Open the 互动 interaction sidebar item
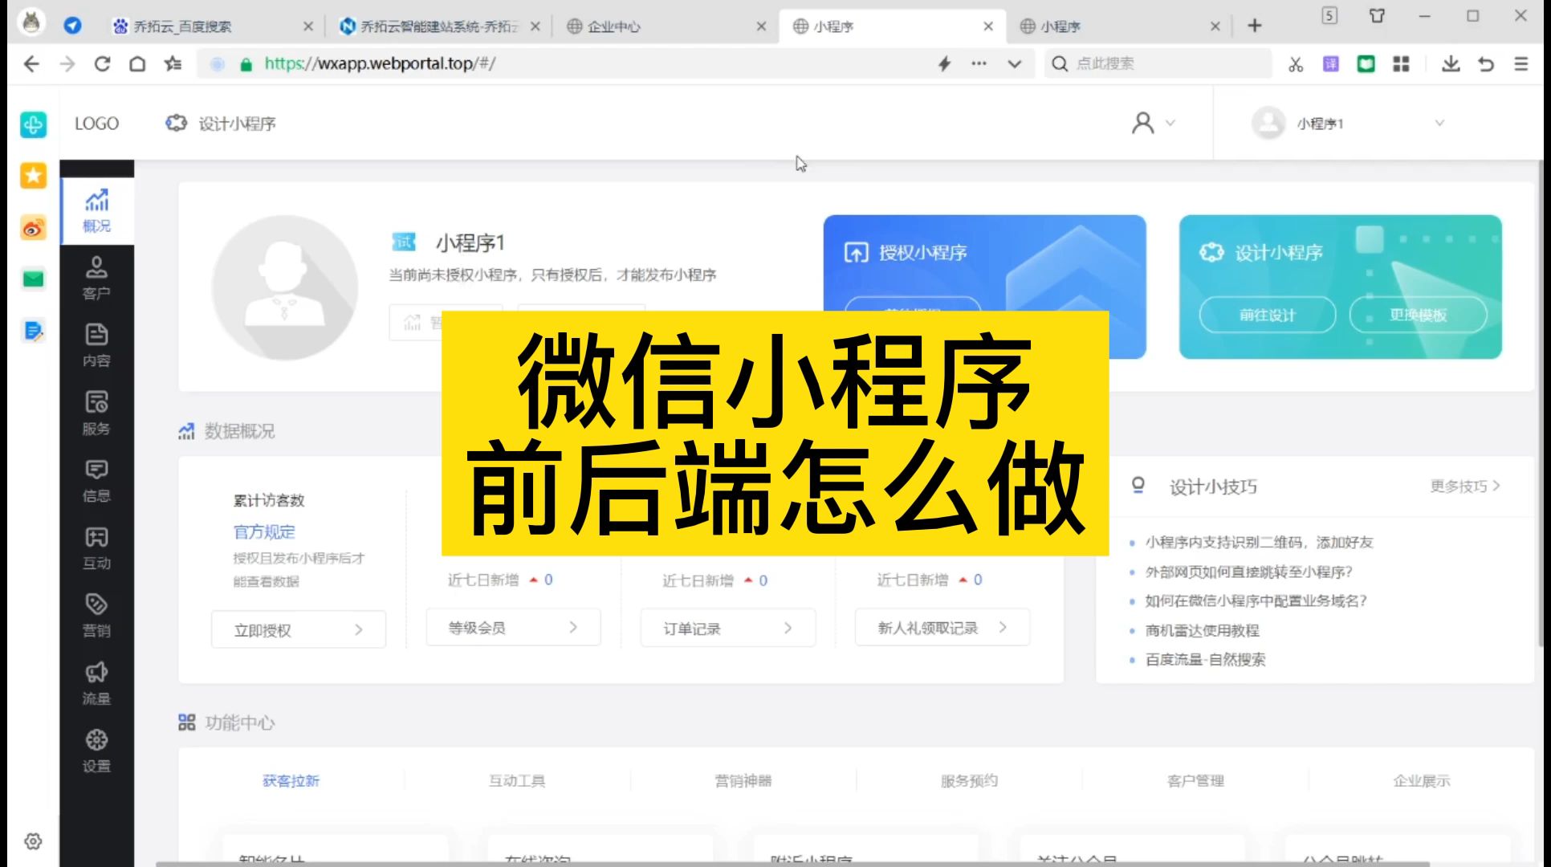1551x867 pixels. pyautogui.click(x=96, y=548)
